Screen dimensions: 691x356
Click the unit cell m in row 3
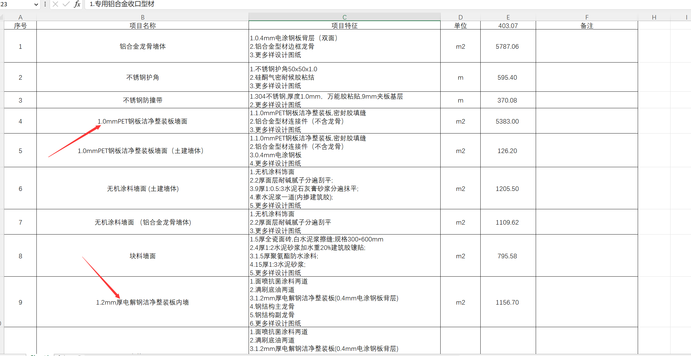click(x=460, y=100)
